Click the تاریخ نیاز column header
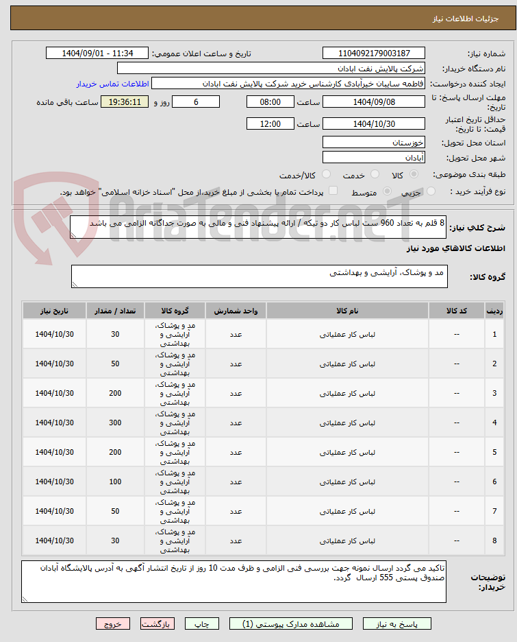The image size is (517, 642). click(x=54, y=311)
